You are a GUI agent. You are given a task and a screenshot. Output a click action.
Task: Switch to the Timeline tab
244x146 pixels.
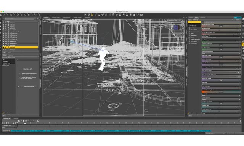click(15, 119)
